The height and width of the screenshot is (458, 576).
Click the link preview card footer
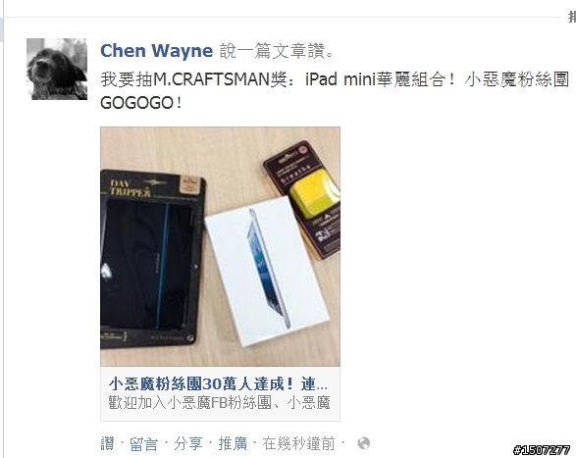point(220,393)
